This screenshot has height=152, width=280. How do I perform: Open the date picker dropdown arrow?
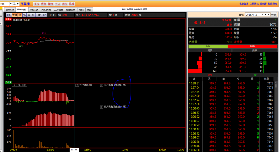tap(262, 15)
